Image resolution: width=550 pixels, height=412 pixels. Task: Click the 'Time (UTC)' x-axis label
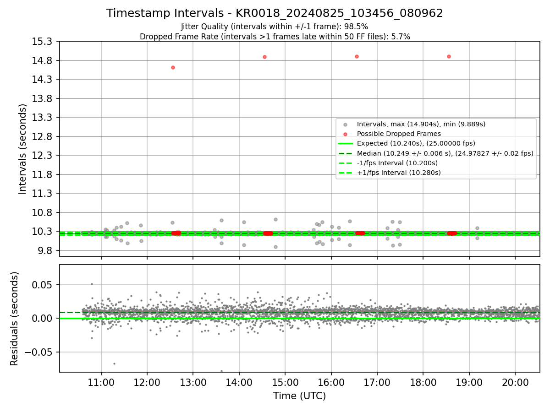(x=299, y=396)
